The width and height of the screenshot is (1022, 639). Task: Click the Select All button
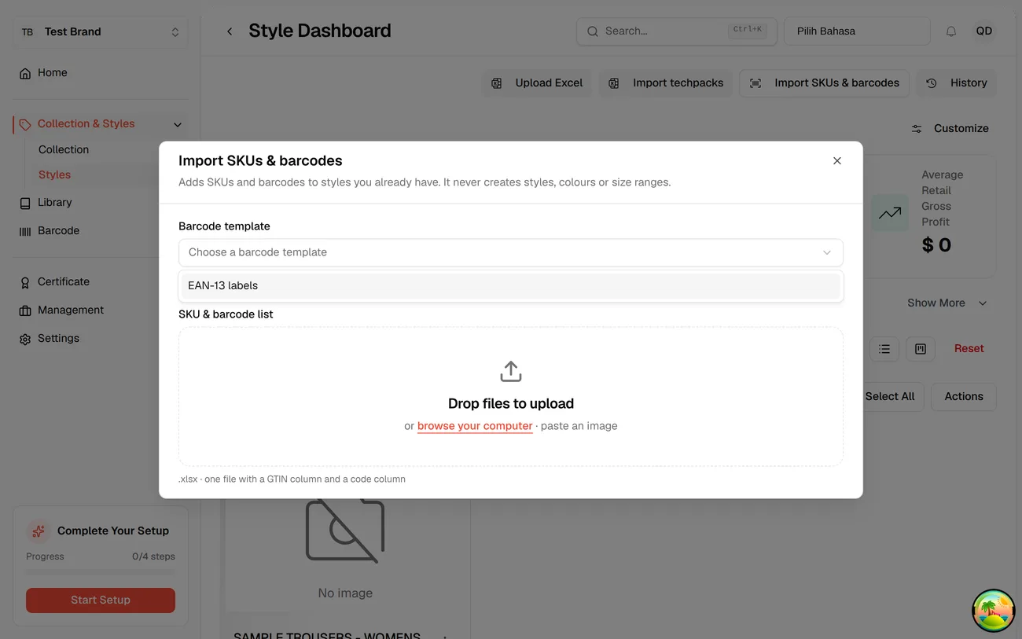coord(889,397)
